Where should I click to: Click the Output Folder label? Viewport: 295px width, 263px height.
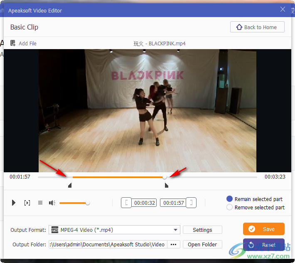[29, 245]
